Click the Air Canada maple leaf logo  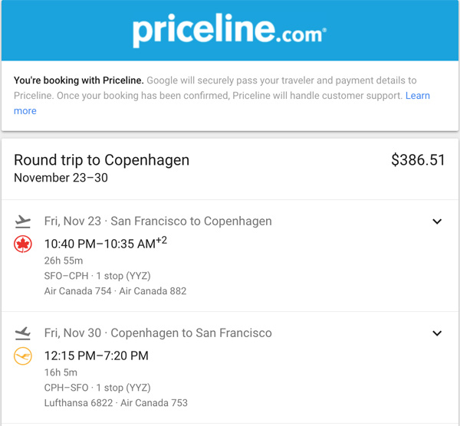(x=23, y=244)
